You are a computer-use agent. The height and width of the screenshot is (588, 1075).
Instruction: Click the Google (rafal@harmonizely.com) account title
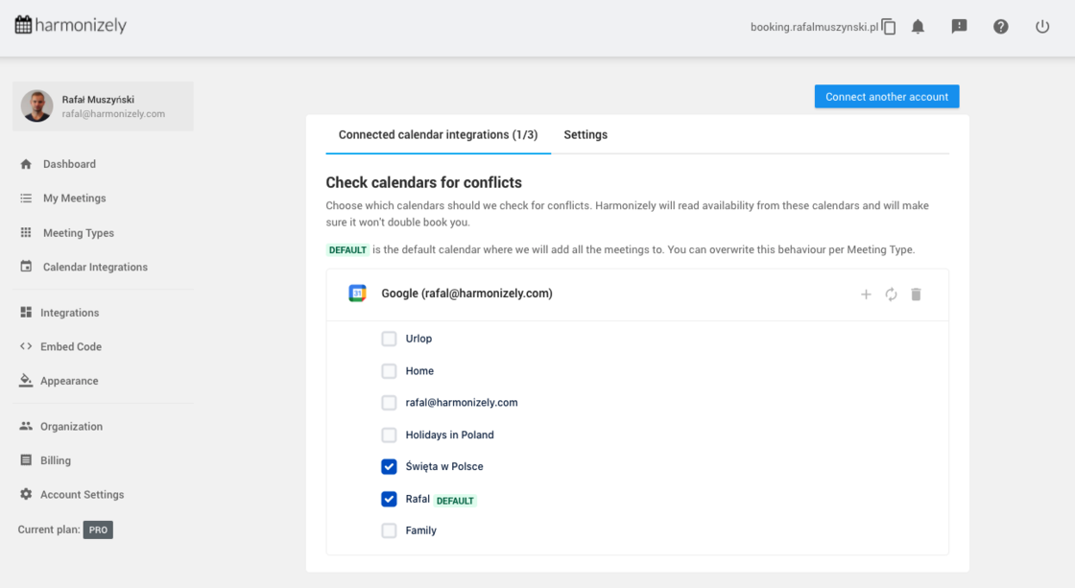click(466, 294)
